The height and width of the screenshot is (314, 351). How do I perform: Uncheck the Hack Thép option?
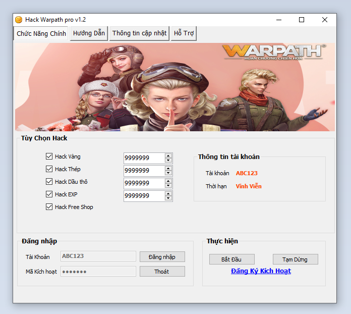point(49,169)
